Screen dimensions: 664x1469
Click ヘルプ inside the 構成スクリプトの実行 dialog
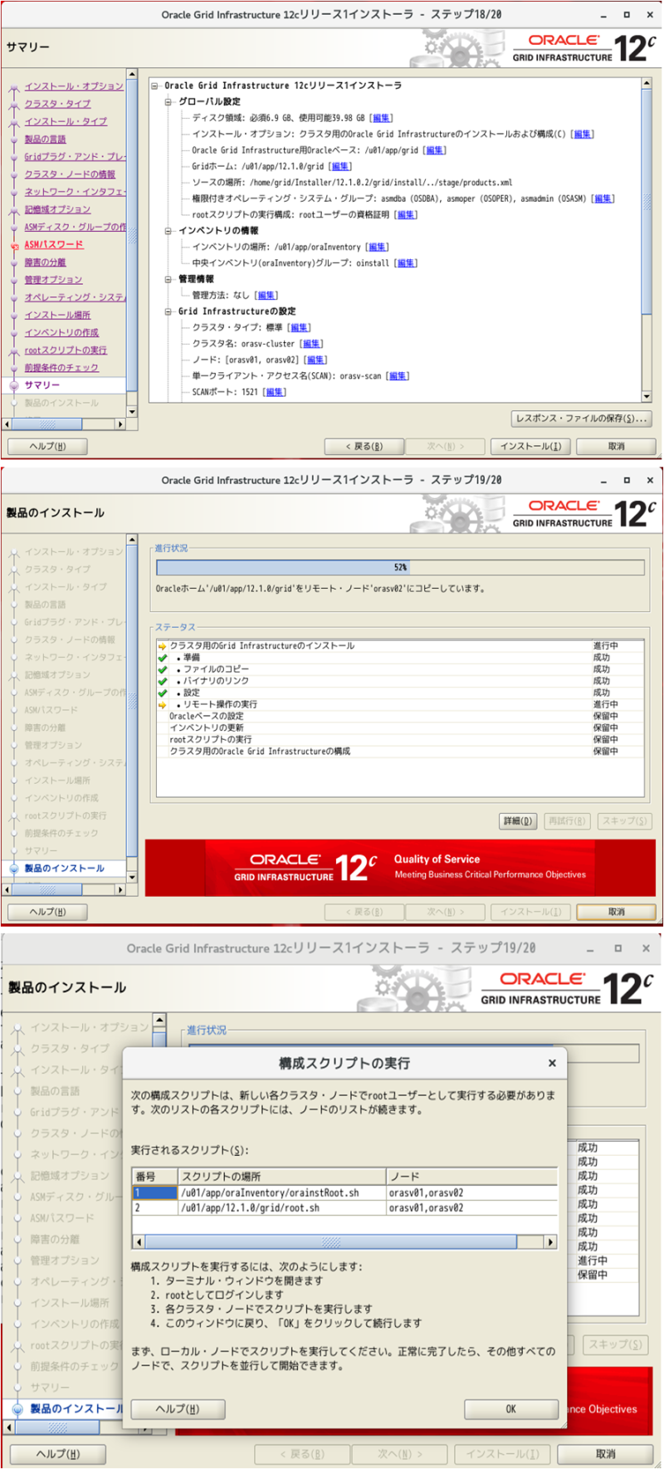tap(178, 1409)
